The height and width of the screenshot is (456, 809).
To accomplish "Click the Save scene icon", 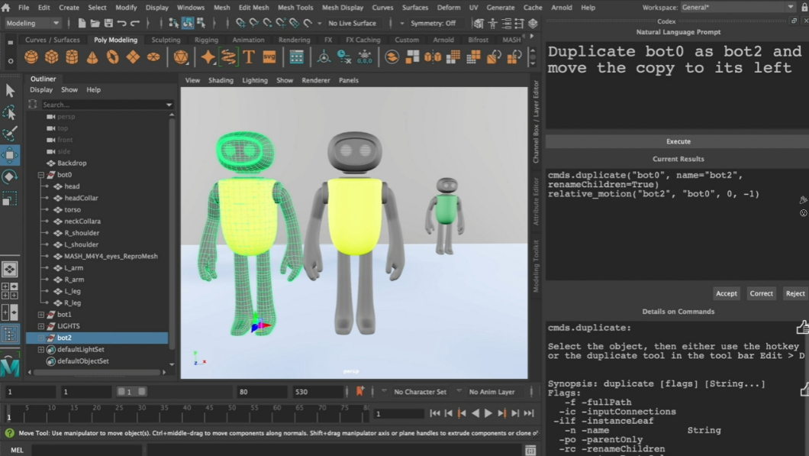I will point(108,24).
